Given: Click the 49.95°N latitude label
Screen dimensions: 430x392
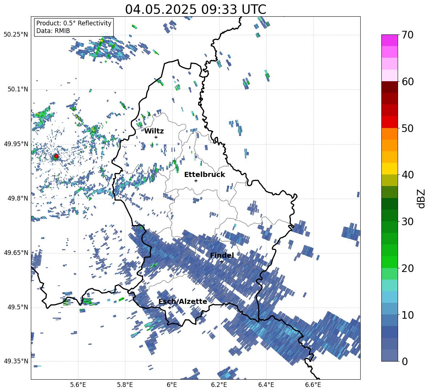Looking at the screenshot, I should click(16, 144).
